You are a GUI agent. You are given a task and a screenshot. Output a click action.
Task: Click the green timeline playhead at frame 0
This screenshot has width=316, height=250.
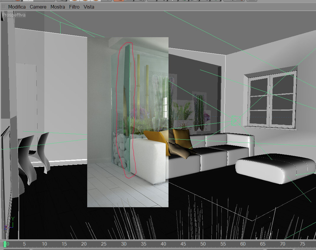[x=5, y=244]
